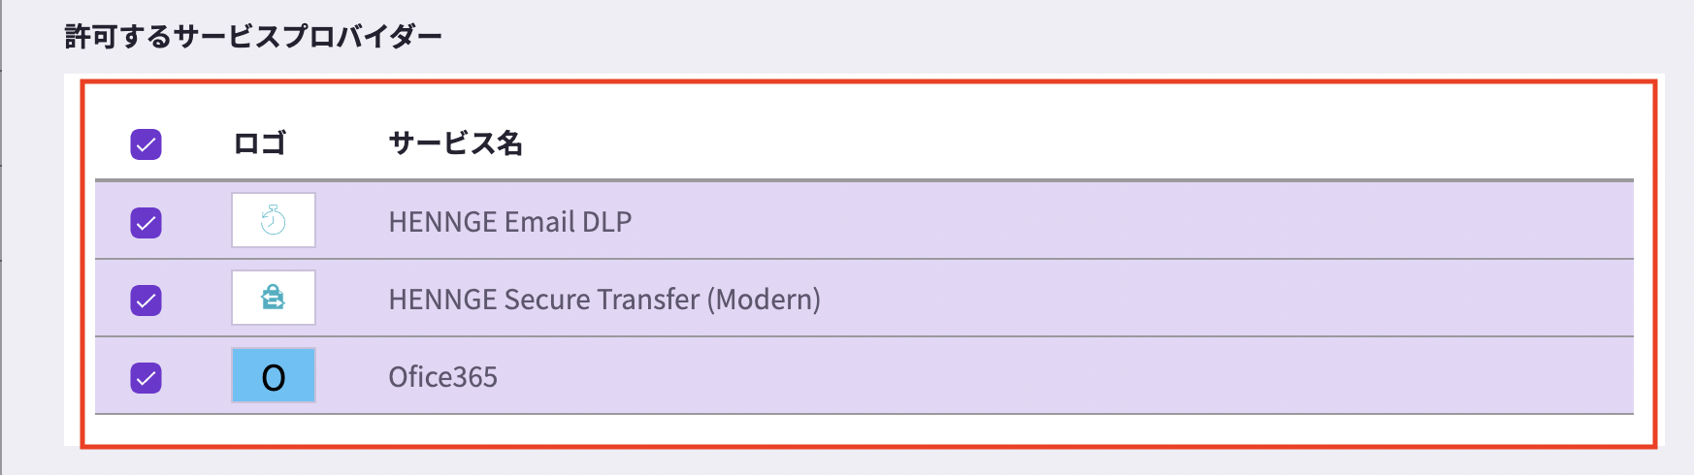This screenshot has height=475, width=1694.
Task: Click empty space in HENNGE Email DLP row
Action: coord(1116,221)
